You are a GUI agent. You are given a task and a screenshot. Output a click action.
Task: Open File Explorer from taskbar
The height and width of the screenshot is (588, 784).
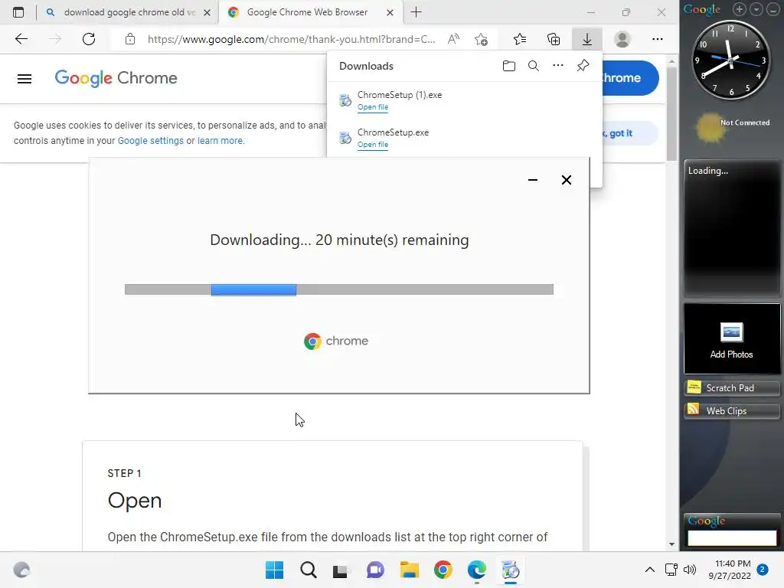409,570
